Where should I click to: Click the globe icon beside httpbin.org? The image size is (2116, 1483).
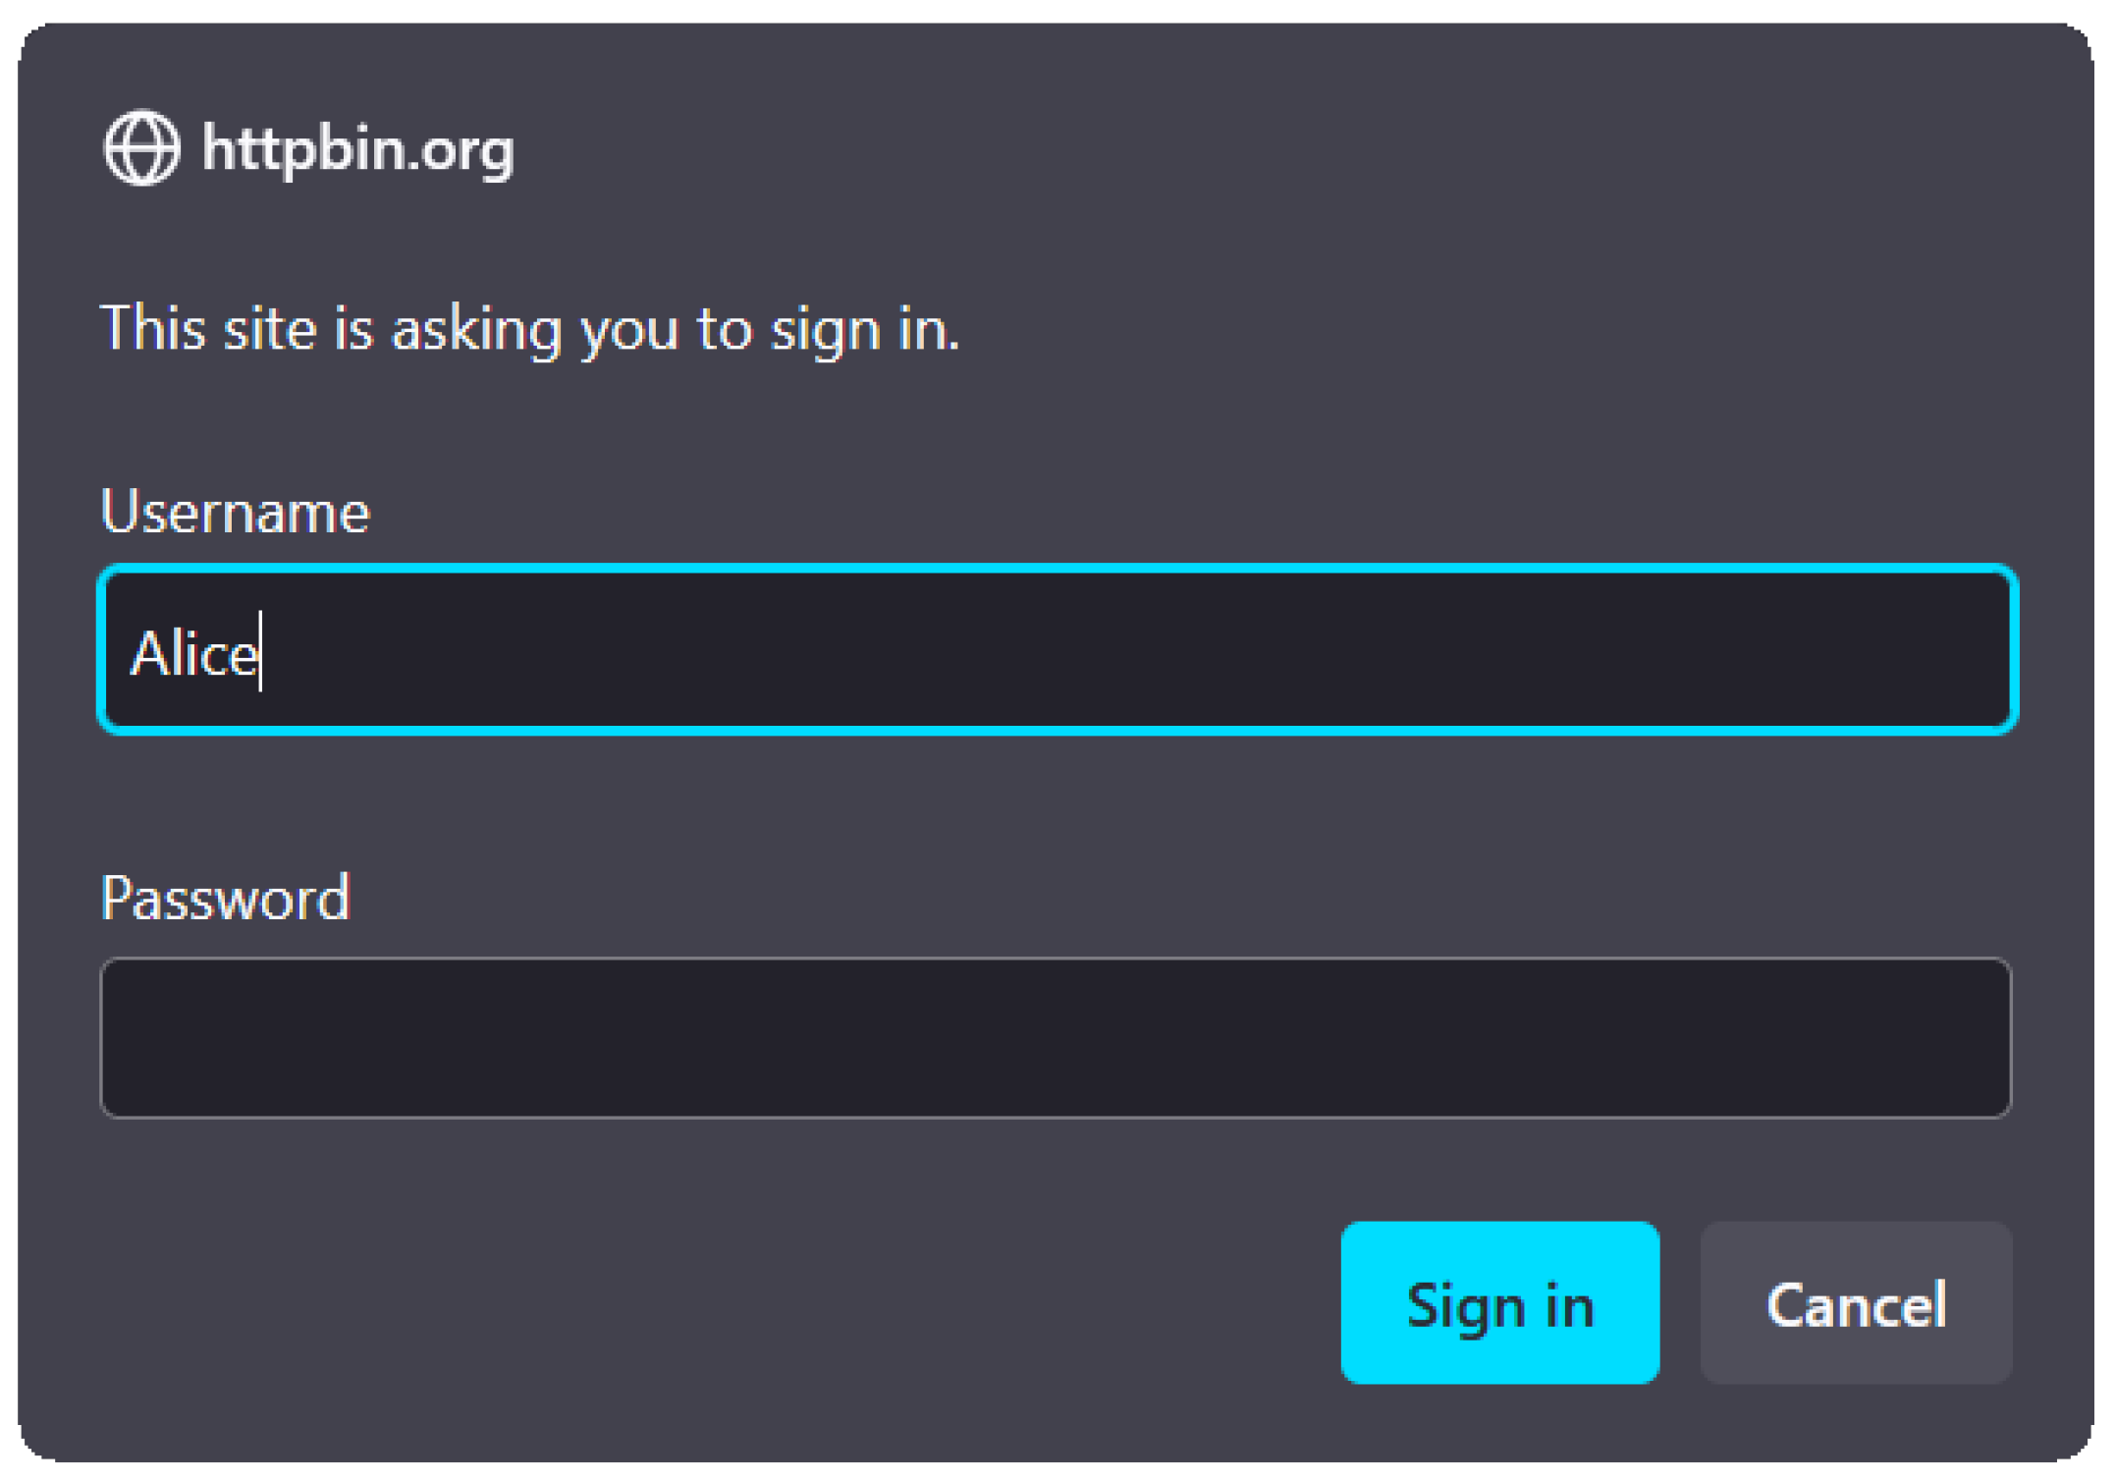point(142,148)
